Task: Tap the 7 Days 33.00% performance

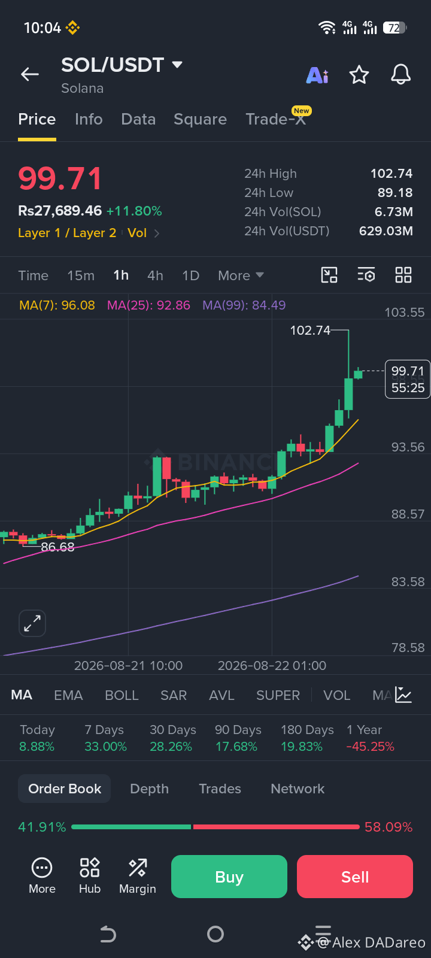Action: (105, 738)
